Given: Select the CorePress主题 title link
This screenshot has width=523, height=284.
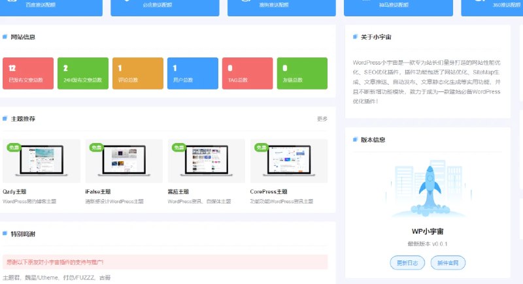Looking at the screenshot, I should [269, 192].
